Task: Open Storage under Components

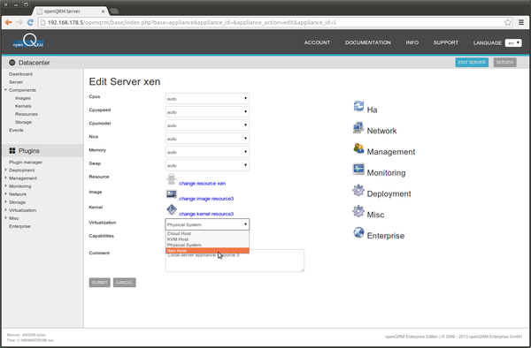Action: point(23,122)
